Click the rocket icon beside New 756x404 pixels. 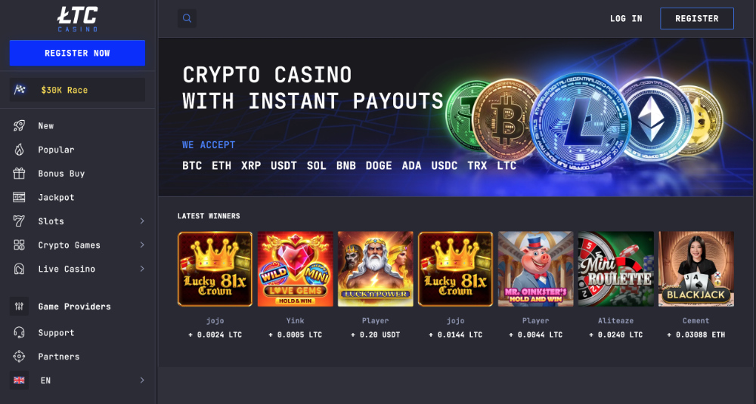click(x=20, y=126)
